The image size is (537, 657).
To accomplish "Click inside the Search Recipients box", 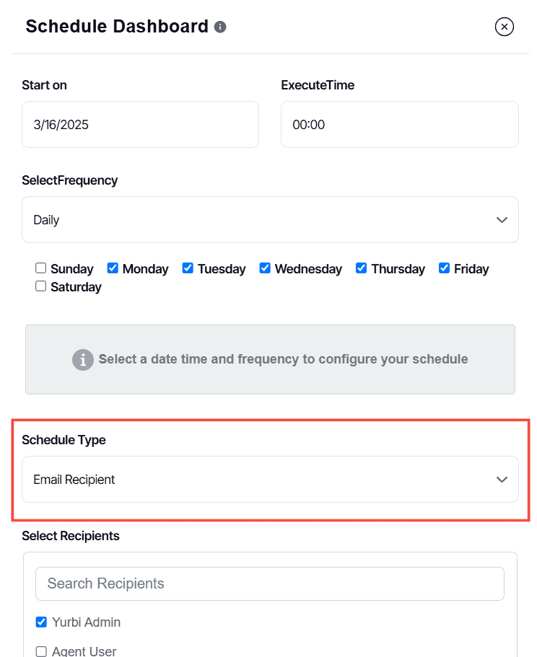I will [269, 583].
